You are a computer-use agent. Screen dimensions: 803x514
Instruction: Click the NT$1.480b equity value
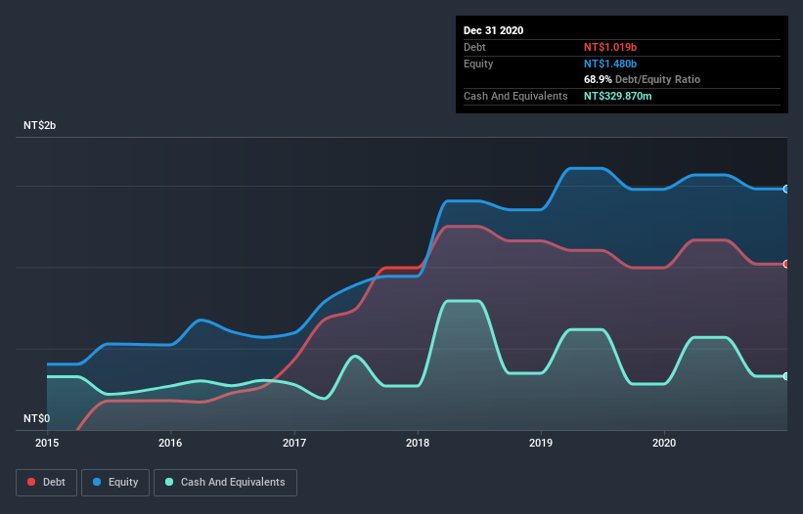(610, 64)
